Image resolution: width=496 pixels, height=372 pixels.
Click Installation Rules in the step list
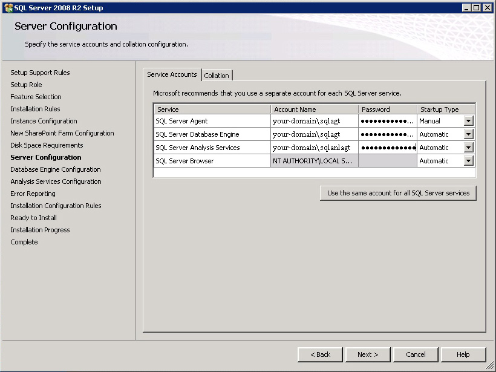pyautogui.click(x=36, y=109)
